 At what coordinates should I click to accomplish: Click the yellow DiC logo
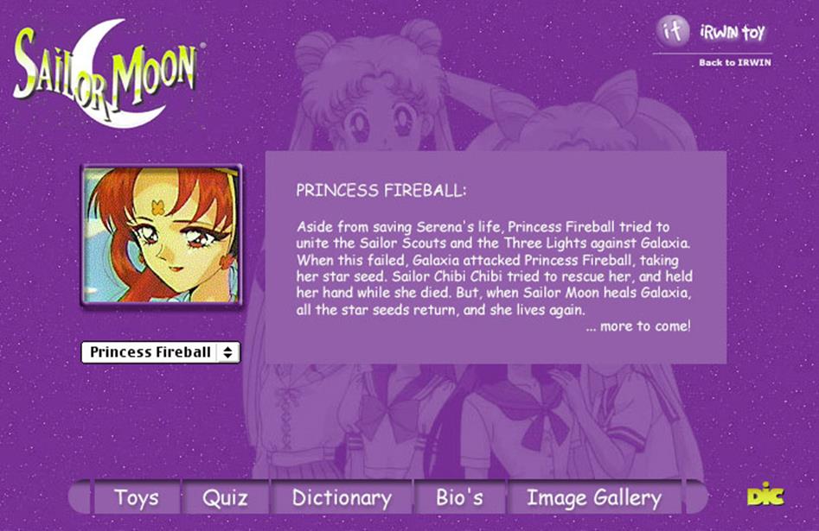coord(765,495)
